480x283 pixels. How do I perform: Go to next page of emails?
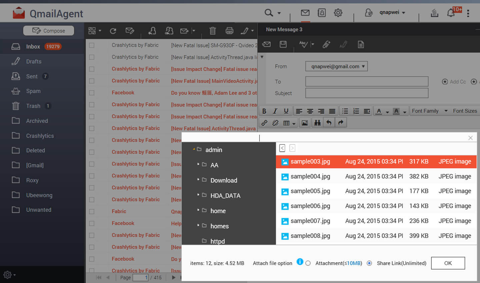click(x=173, y=277)
